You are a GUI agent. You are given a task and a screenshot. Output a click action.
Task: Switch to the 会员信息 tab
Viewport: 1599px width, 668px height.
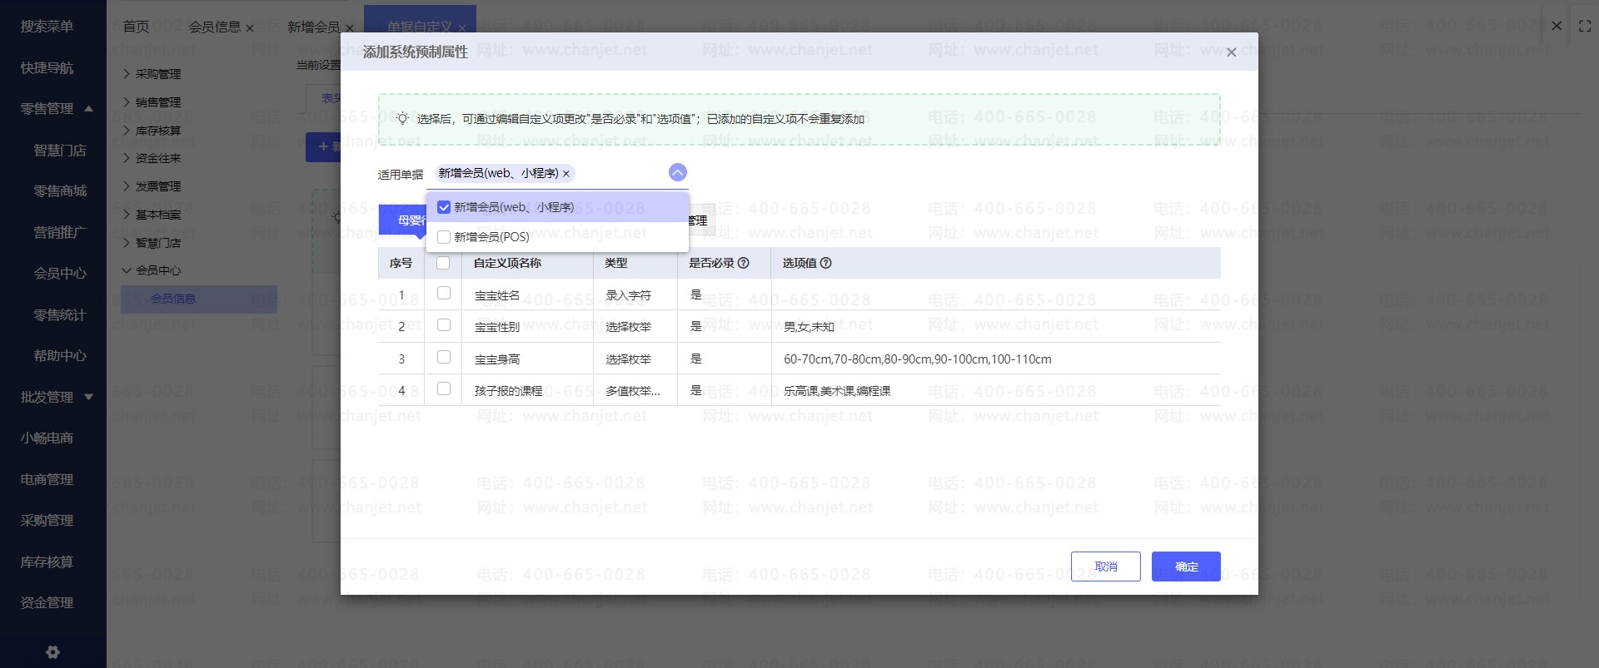tap(214, 27)
